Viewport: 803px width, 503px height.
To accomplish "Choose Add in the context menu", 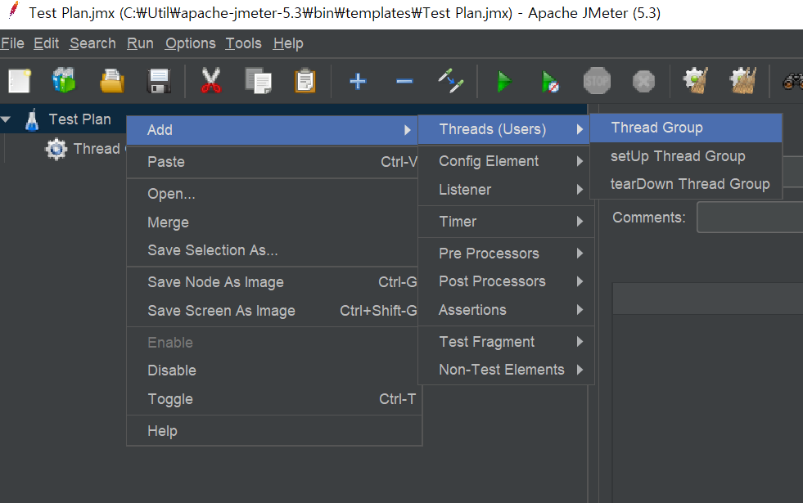I will click(272, 130).
